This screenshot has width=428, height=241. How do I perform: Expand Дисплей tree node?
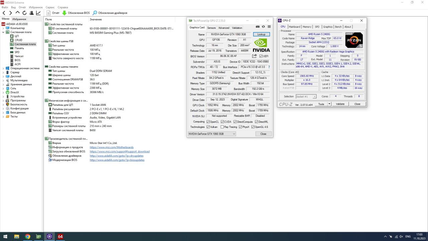click(3, 76)
